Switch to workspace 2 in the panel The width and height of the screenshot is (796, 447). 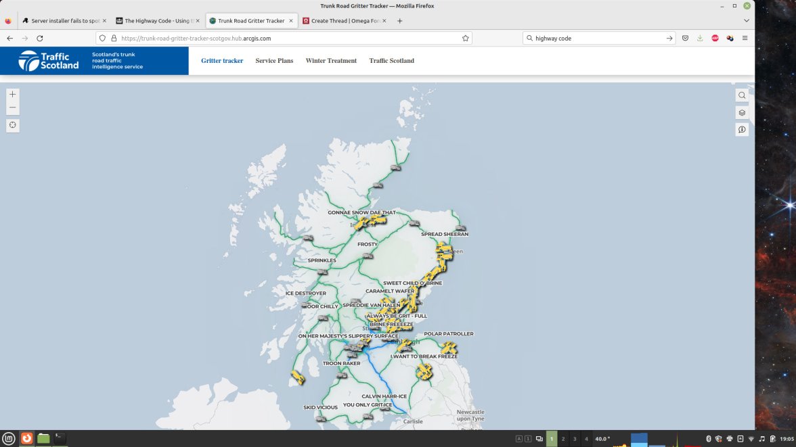(563, 439)
